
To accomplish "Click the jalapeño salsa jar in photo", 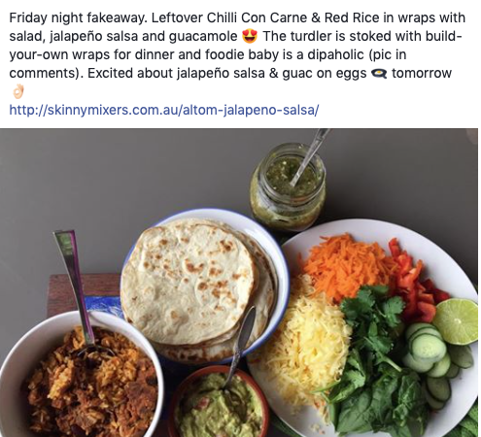I will point(288,187).
